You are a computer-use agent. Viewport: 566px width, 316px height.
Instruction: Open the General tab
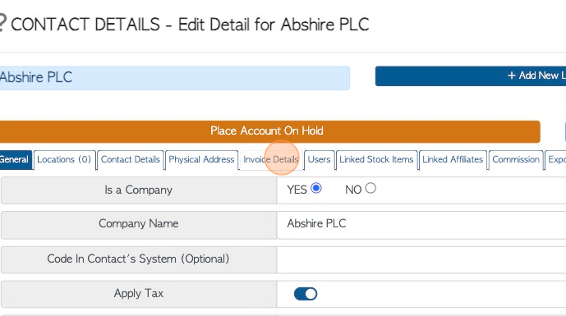(15, 159)
